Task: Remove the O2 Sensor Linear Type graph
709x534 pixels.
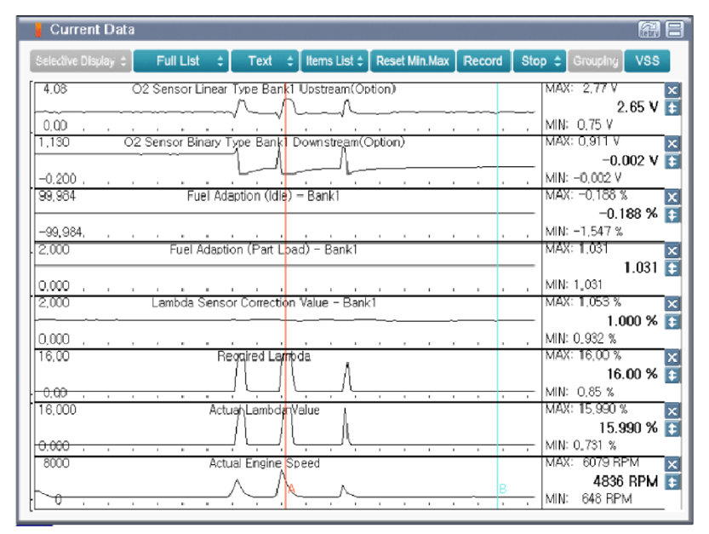Action: pyautogui.click(x=672, y=91)
